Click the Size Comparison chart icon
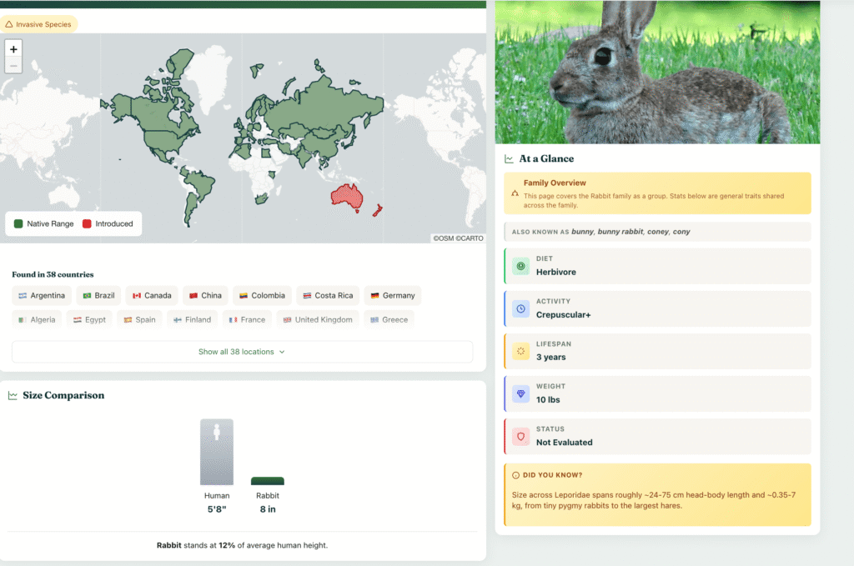The width and height of the screenshot is (854, 566). [13, 396]
